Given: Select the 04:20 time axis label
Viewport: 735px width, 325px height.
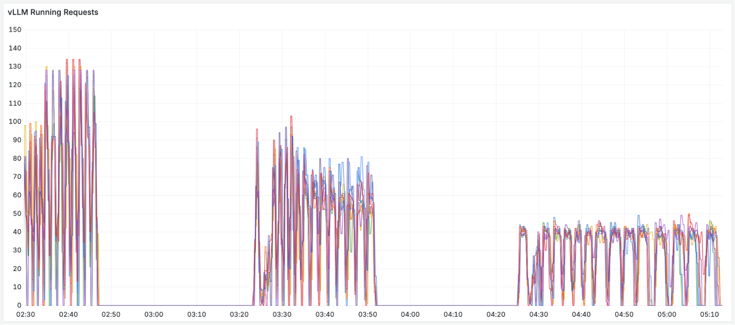Looking at the screenshot, I should coord(496,314).
